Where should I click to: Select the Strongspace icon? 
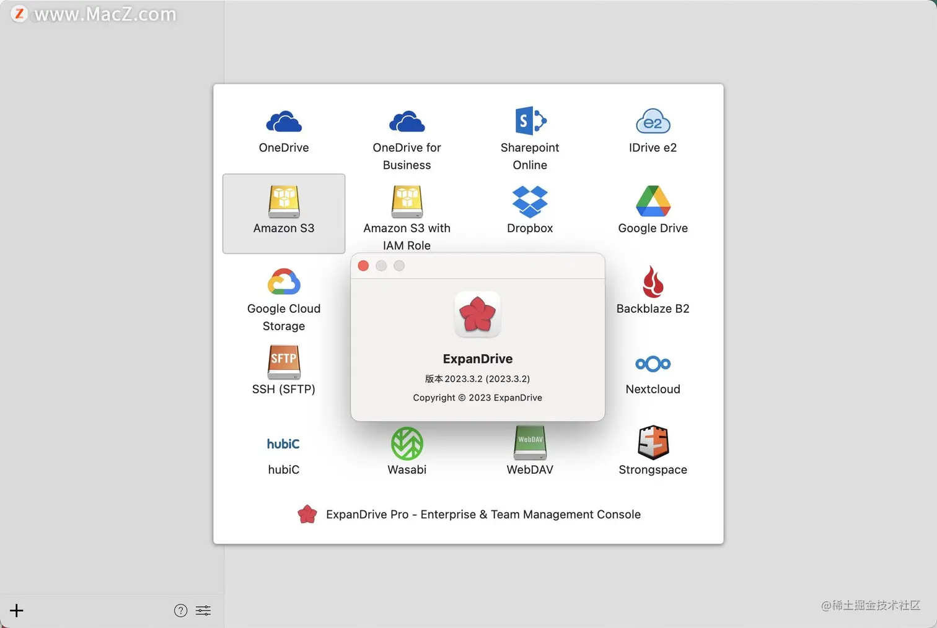pos(653,442)
